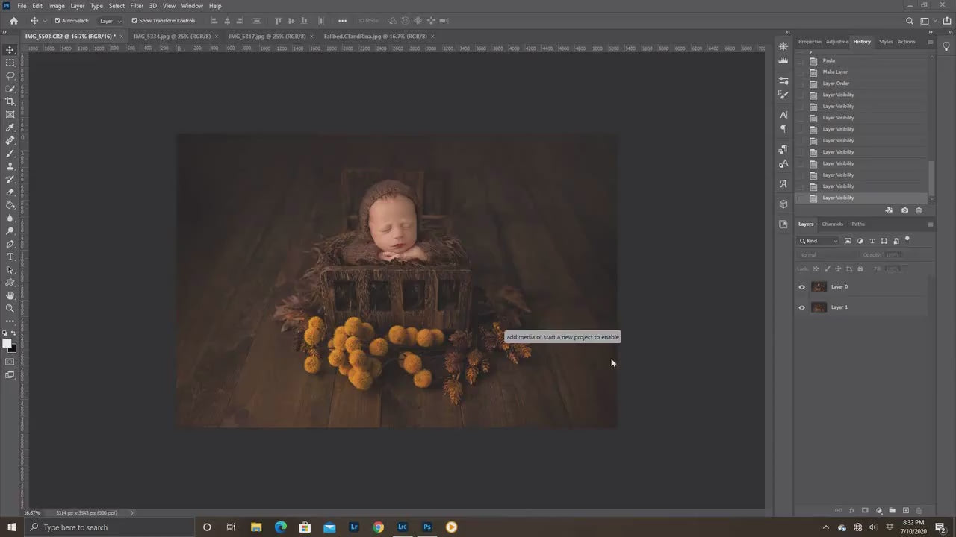This screenshot has height=537, width=956.
Task: Hide Layer 1 visibility
Action: [801, 307]
